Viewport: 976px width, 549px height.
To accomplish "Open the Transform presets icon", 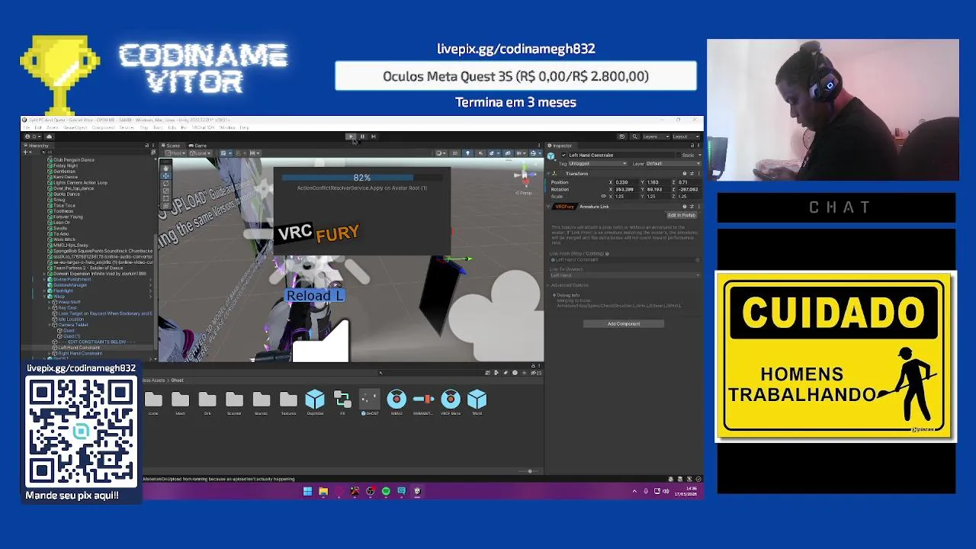I will 692,174.
